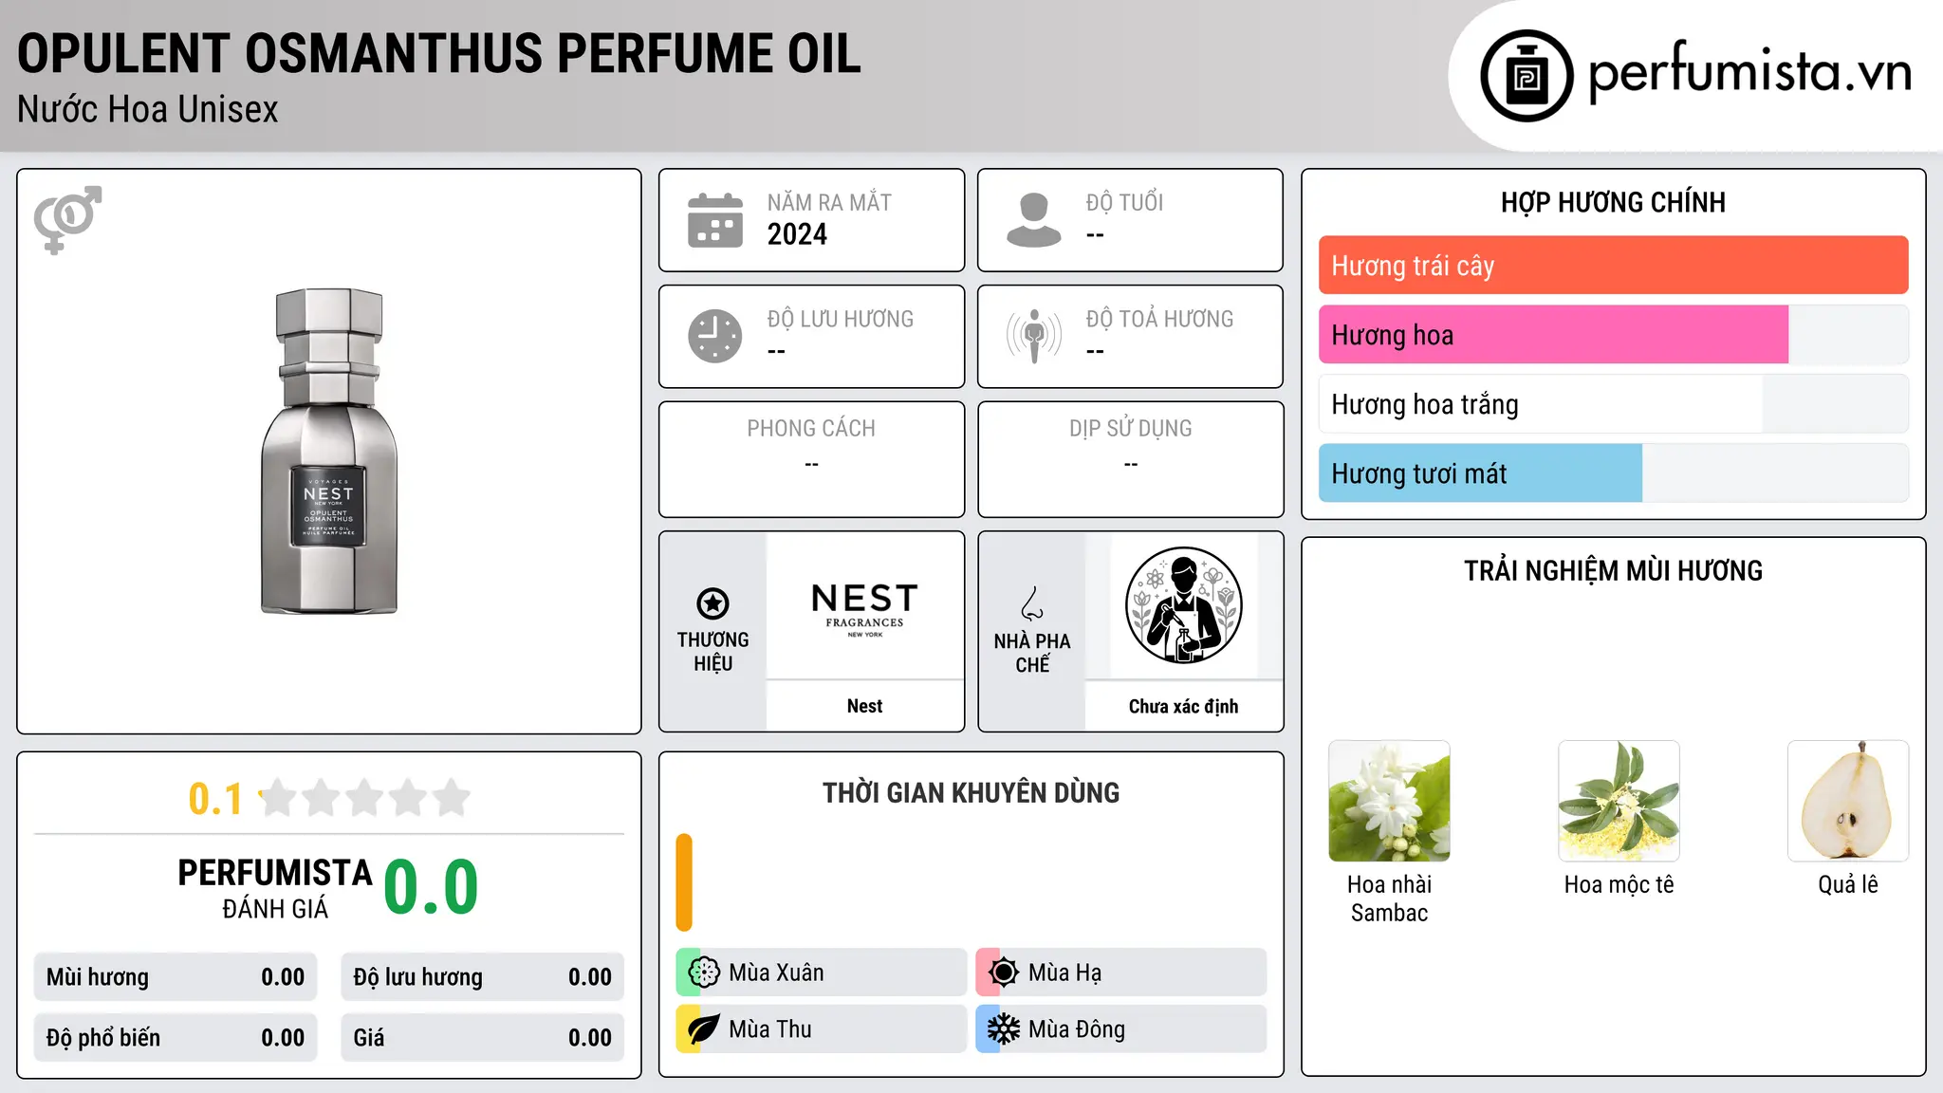The width and height of the screenshot is (1943, 1093).
Task: Click the person icon beside Độ tuổi
Action: point(1033,220)
